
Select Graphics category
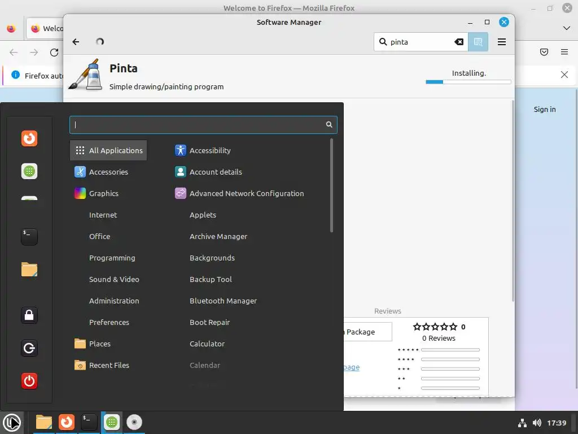108,193
